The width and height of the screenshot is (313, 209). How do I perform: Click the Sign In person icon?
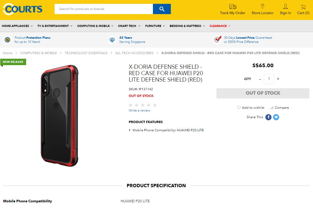[x=285, y=6]
